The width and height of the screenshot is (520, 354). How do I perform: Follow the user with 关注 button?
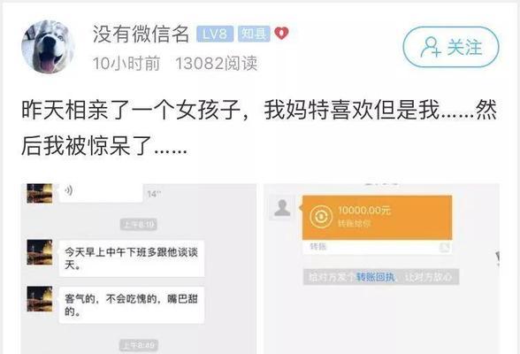tap(451, 47)
